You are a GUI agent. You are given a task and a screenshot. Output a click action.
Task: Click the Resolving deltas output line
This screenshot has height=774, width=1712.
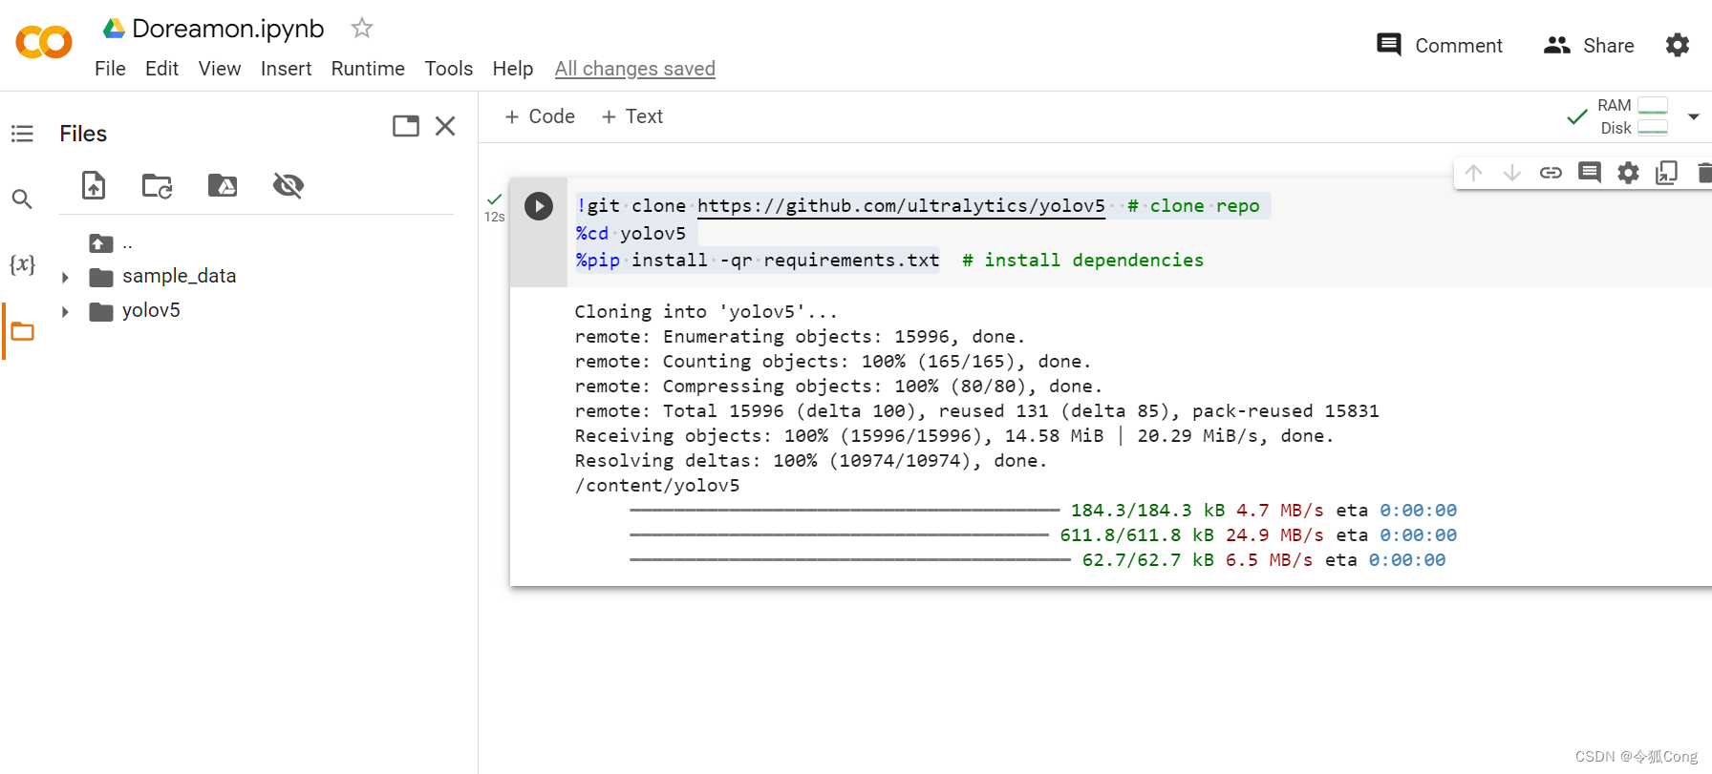(811, 461)
